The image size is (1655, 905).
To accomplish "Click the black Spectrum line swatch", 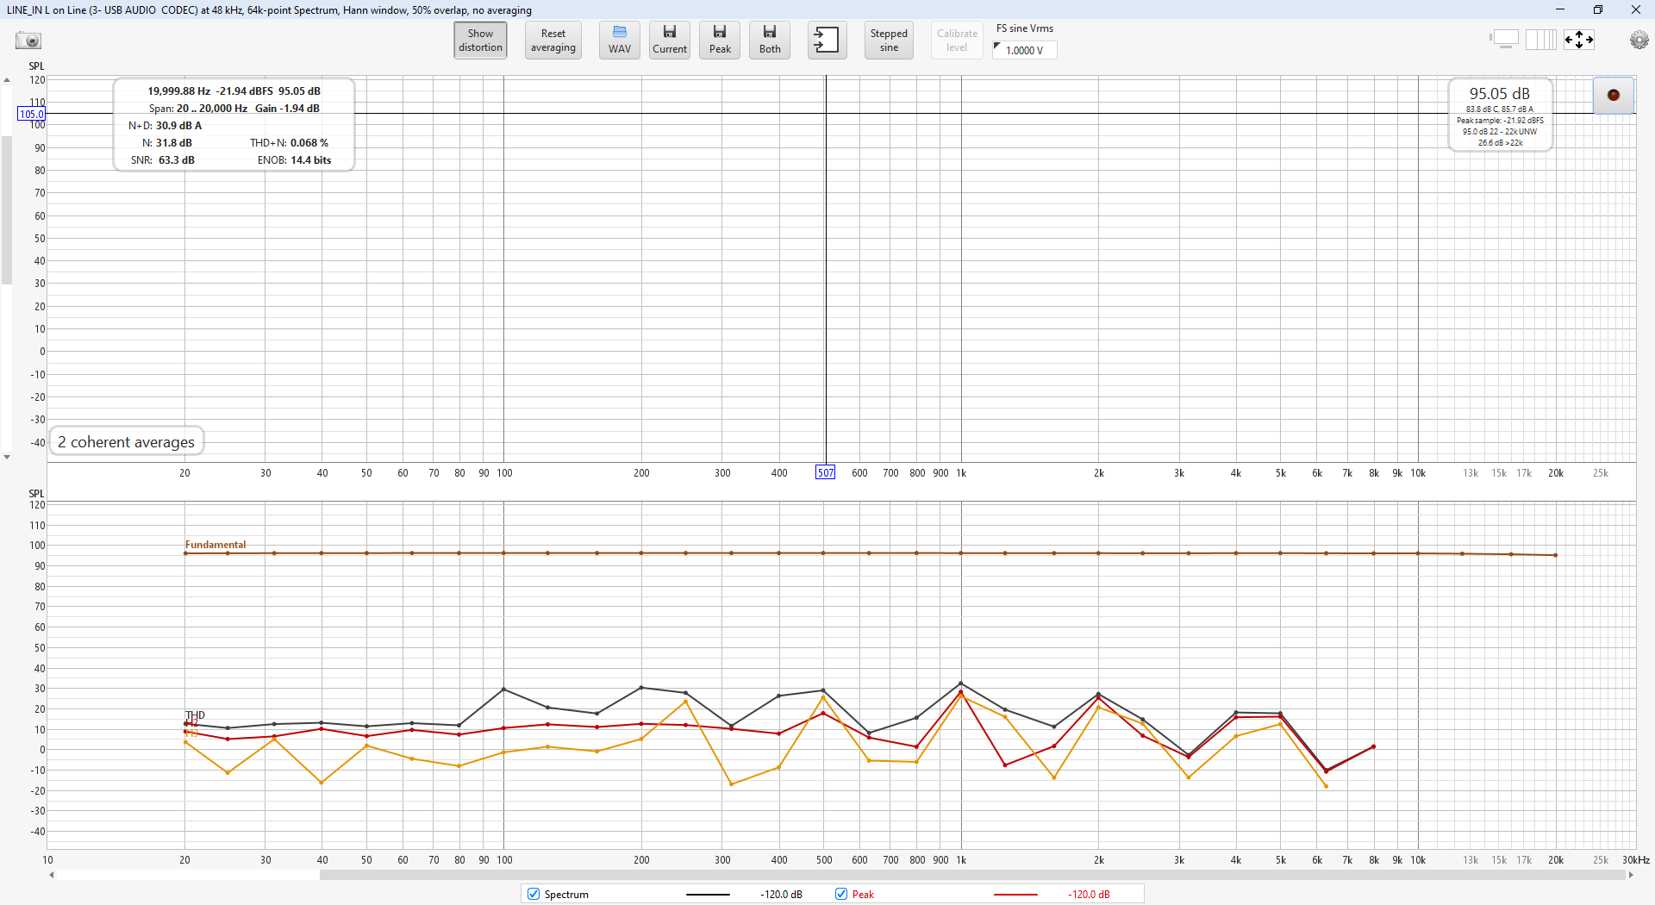I will pyautogui.click(x=708, y=895).
